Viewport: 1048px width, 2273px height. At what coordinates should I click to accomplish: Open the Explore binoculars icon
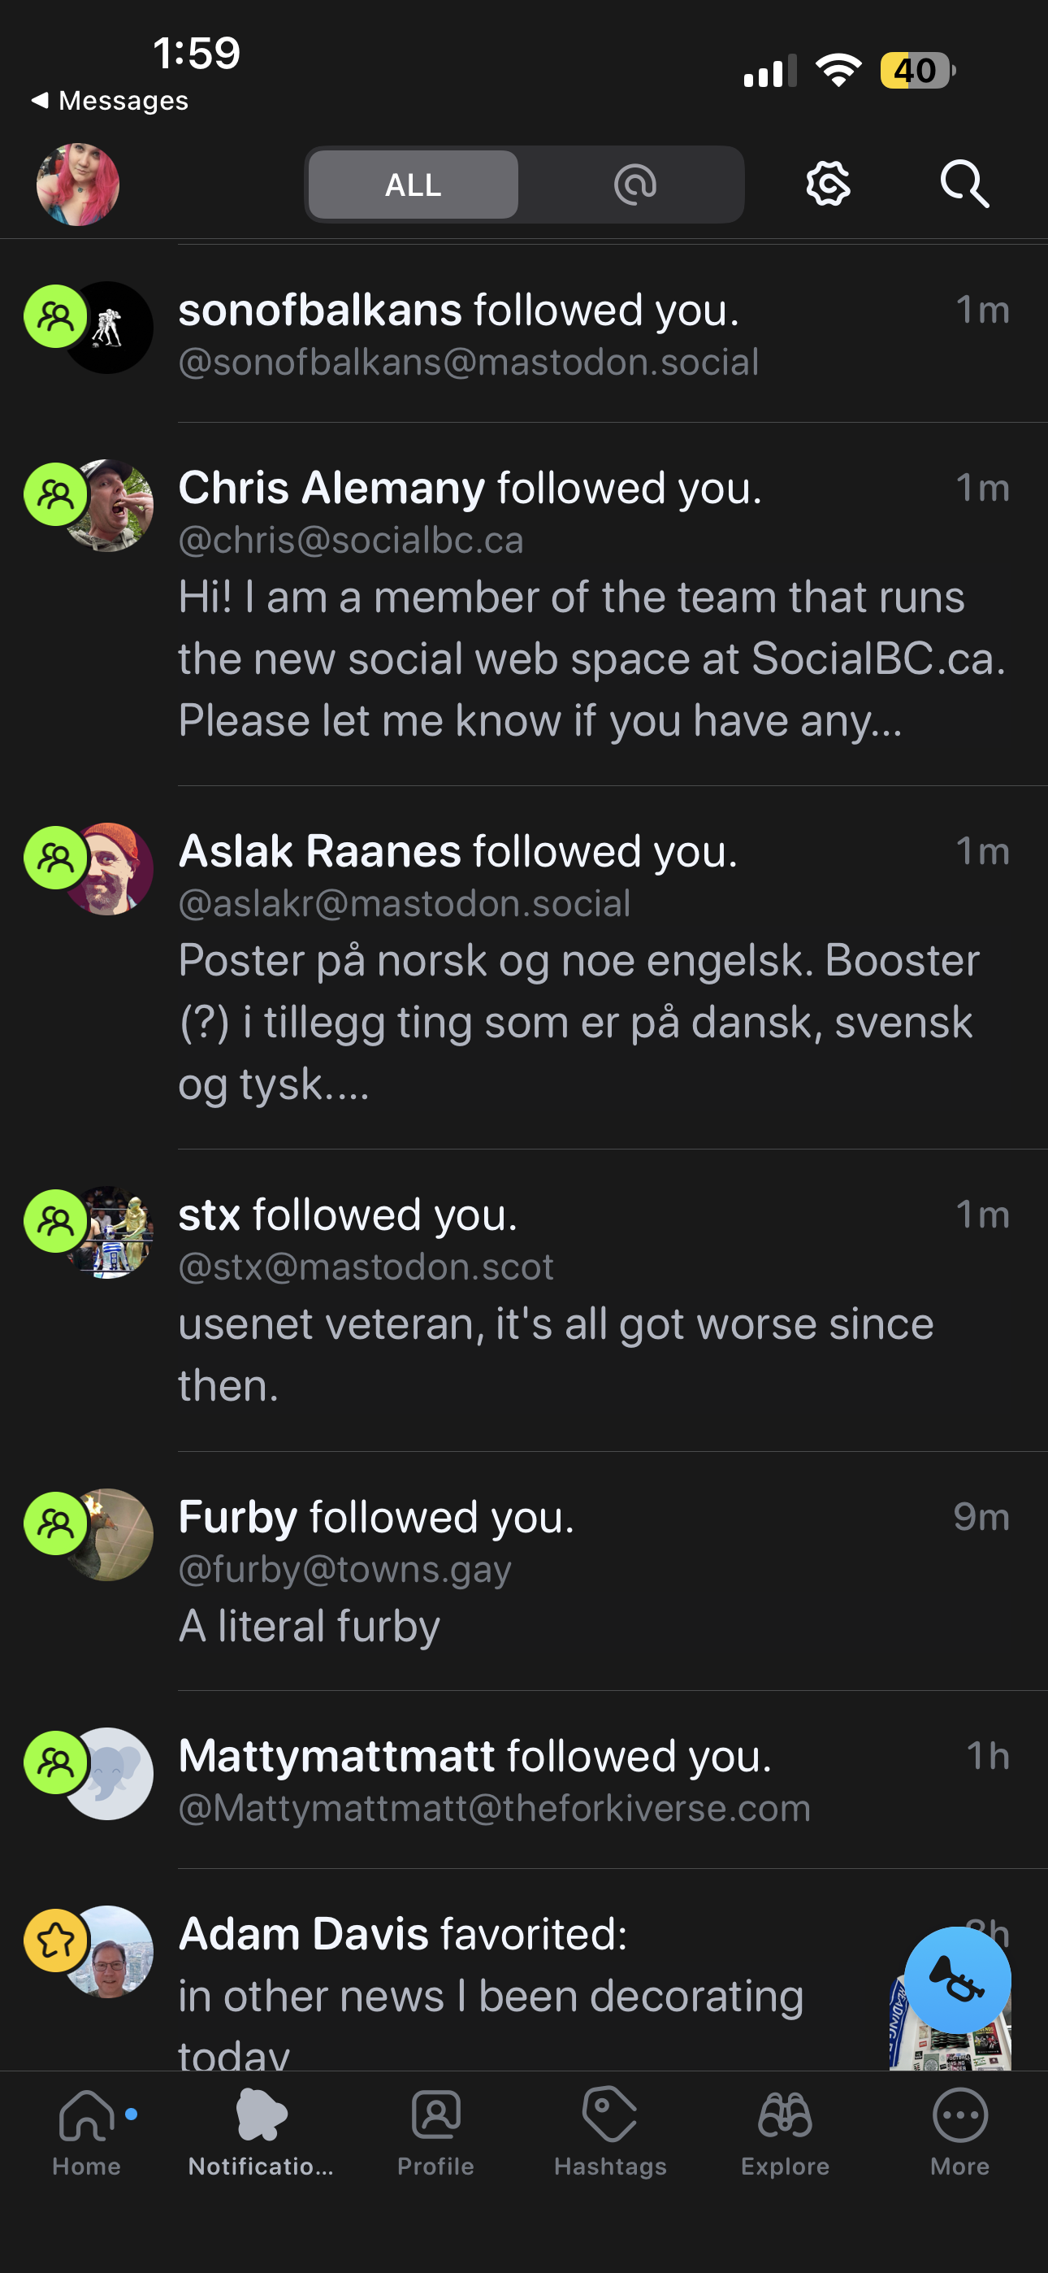tap(785, 2116)
